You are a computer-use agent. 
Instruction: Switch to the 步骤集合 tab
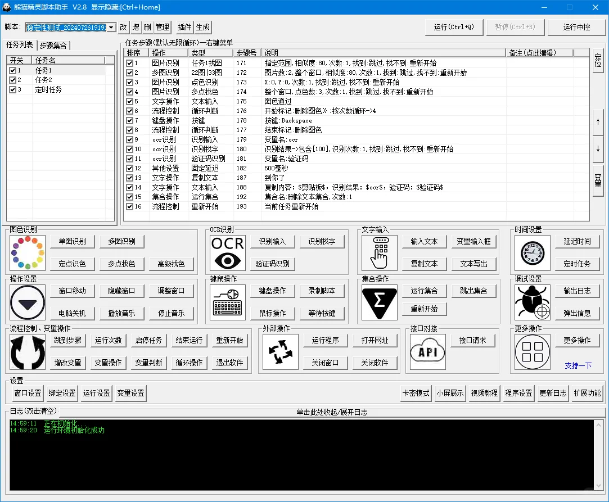coord(53,44)
